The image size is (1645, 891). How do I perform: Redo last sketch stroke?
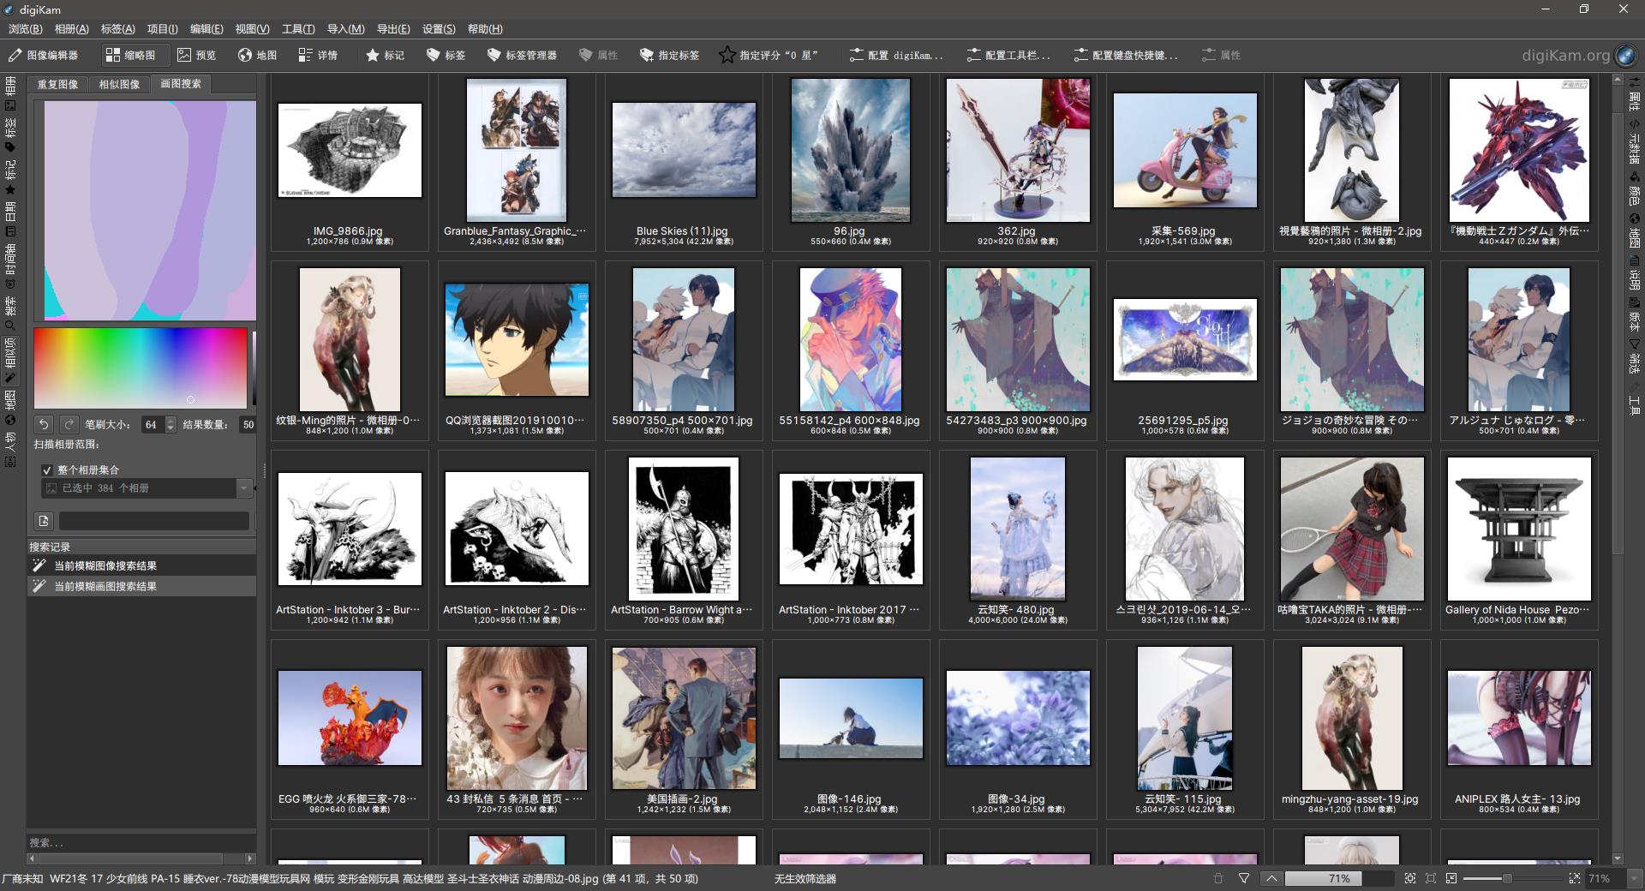tap(69, 424)
